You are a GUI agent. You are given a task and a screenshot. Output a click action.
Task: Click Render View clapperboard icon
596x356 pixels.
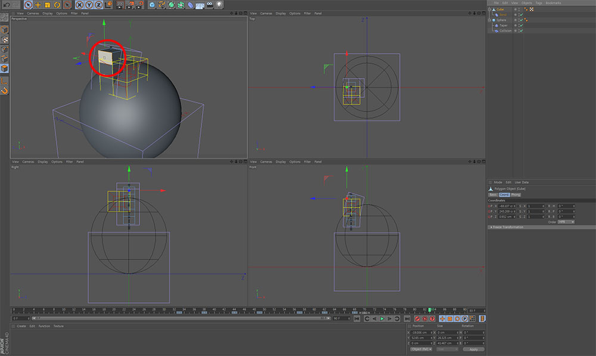[x=120, y=5]
